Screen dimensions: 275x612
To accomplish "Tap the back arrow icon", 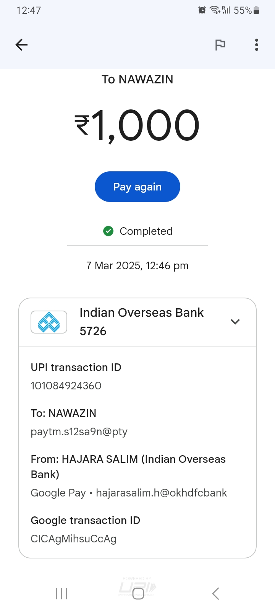I will click(21, 45).
